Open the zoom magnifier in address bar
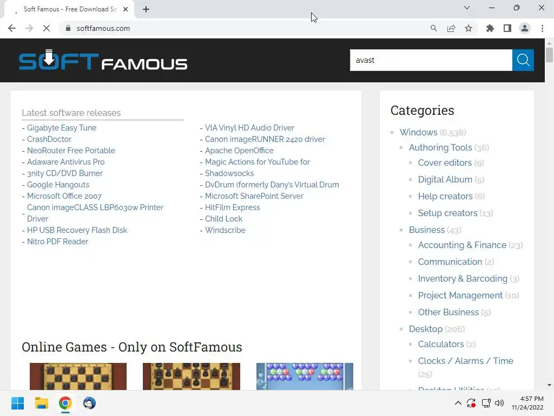 433,28
